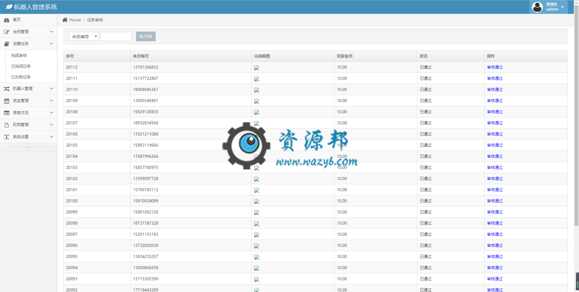The height and width of the screenshot is (292, 579).
Task: Click 审核通过 link for row 20112
Action: (495, 67)
